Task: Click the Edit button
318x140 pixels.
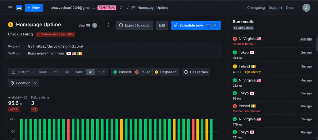Action: pos(162,25)
